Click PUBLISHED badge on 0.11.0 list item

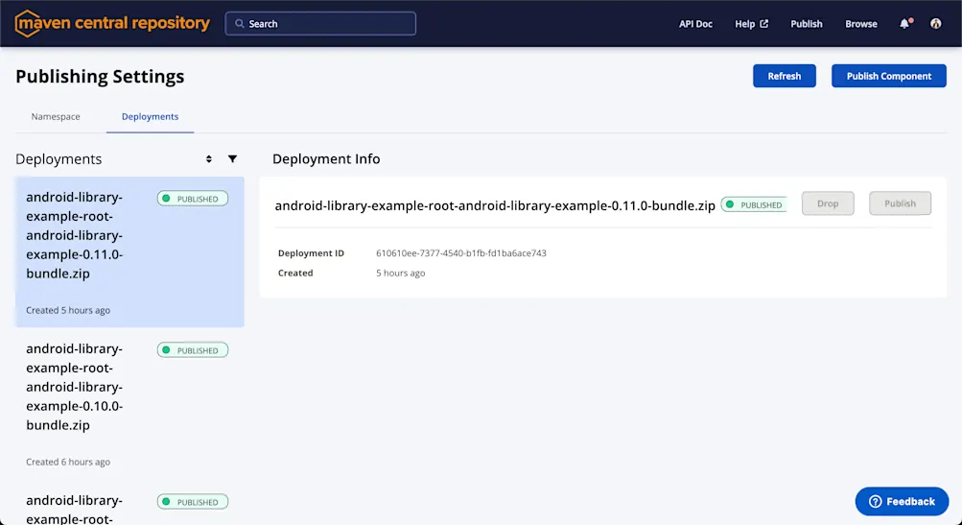[193, 199]
